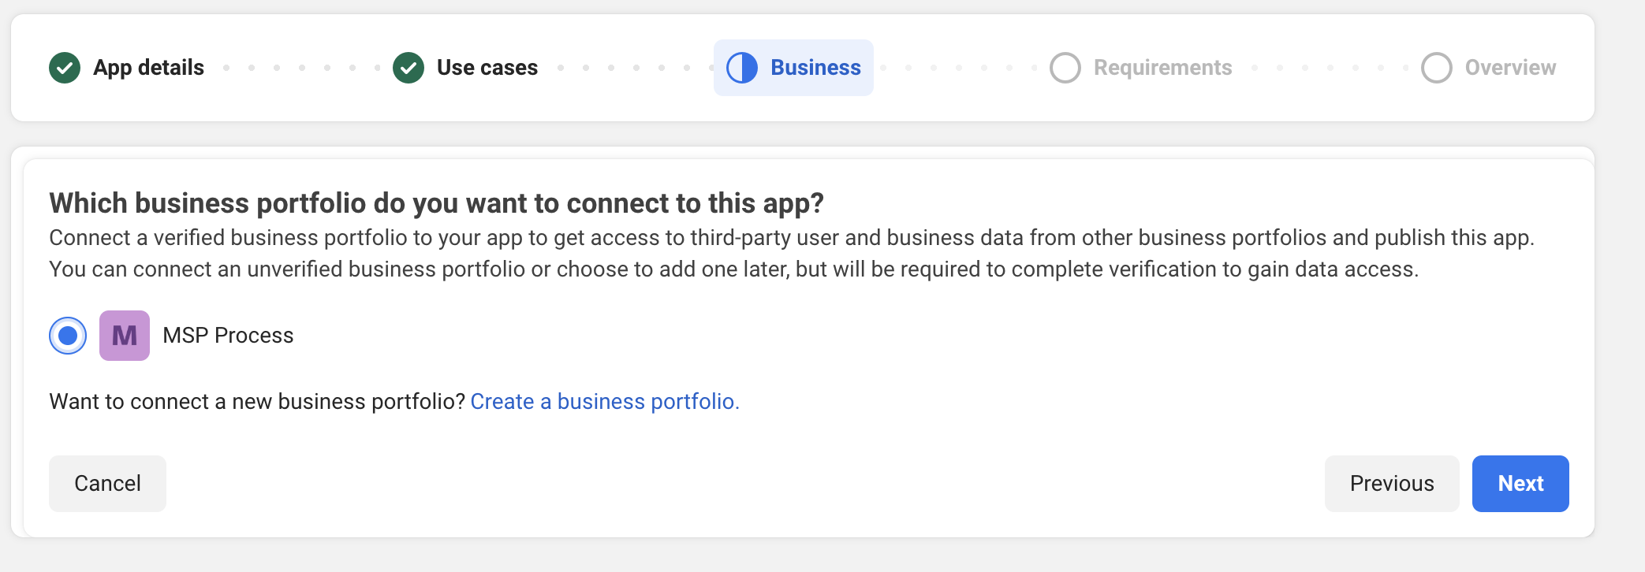Click the 'Want to connect a new business portfolio?' text
Viewport: 1645px width, 572px height.
257,402
